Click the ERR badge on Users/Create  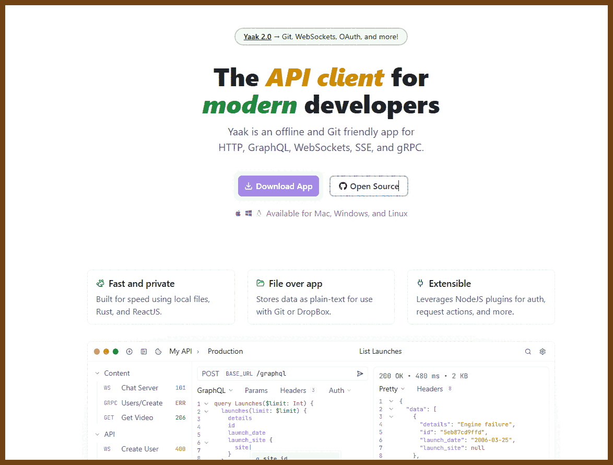(181, 403)
